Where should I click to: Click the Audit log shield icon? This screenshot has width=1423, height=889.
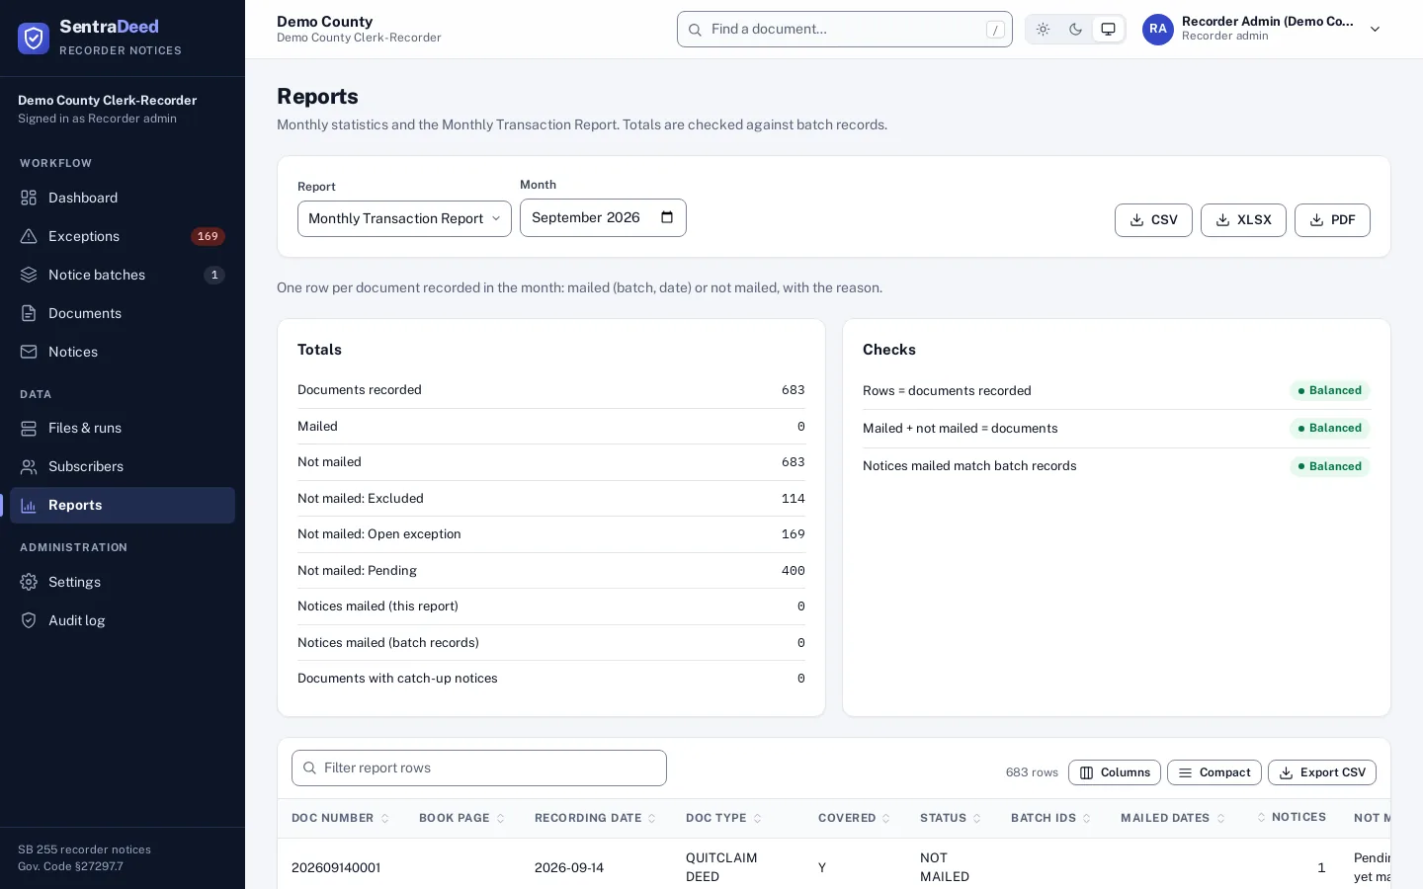coord(29,620)
